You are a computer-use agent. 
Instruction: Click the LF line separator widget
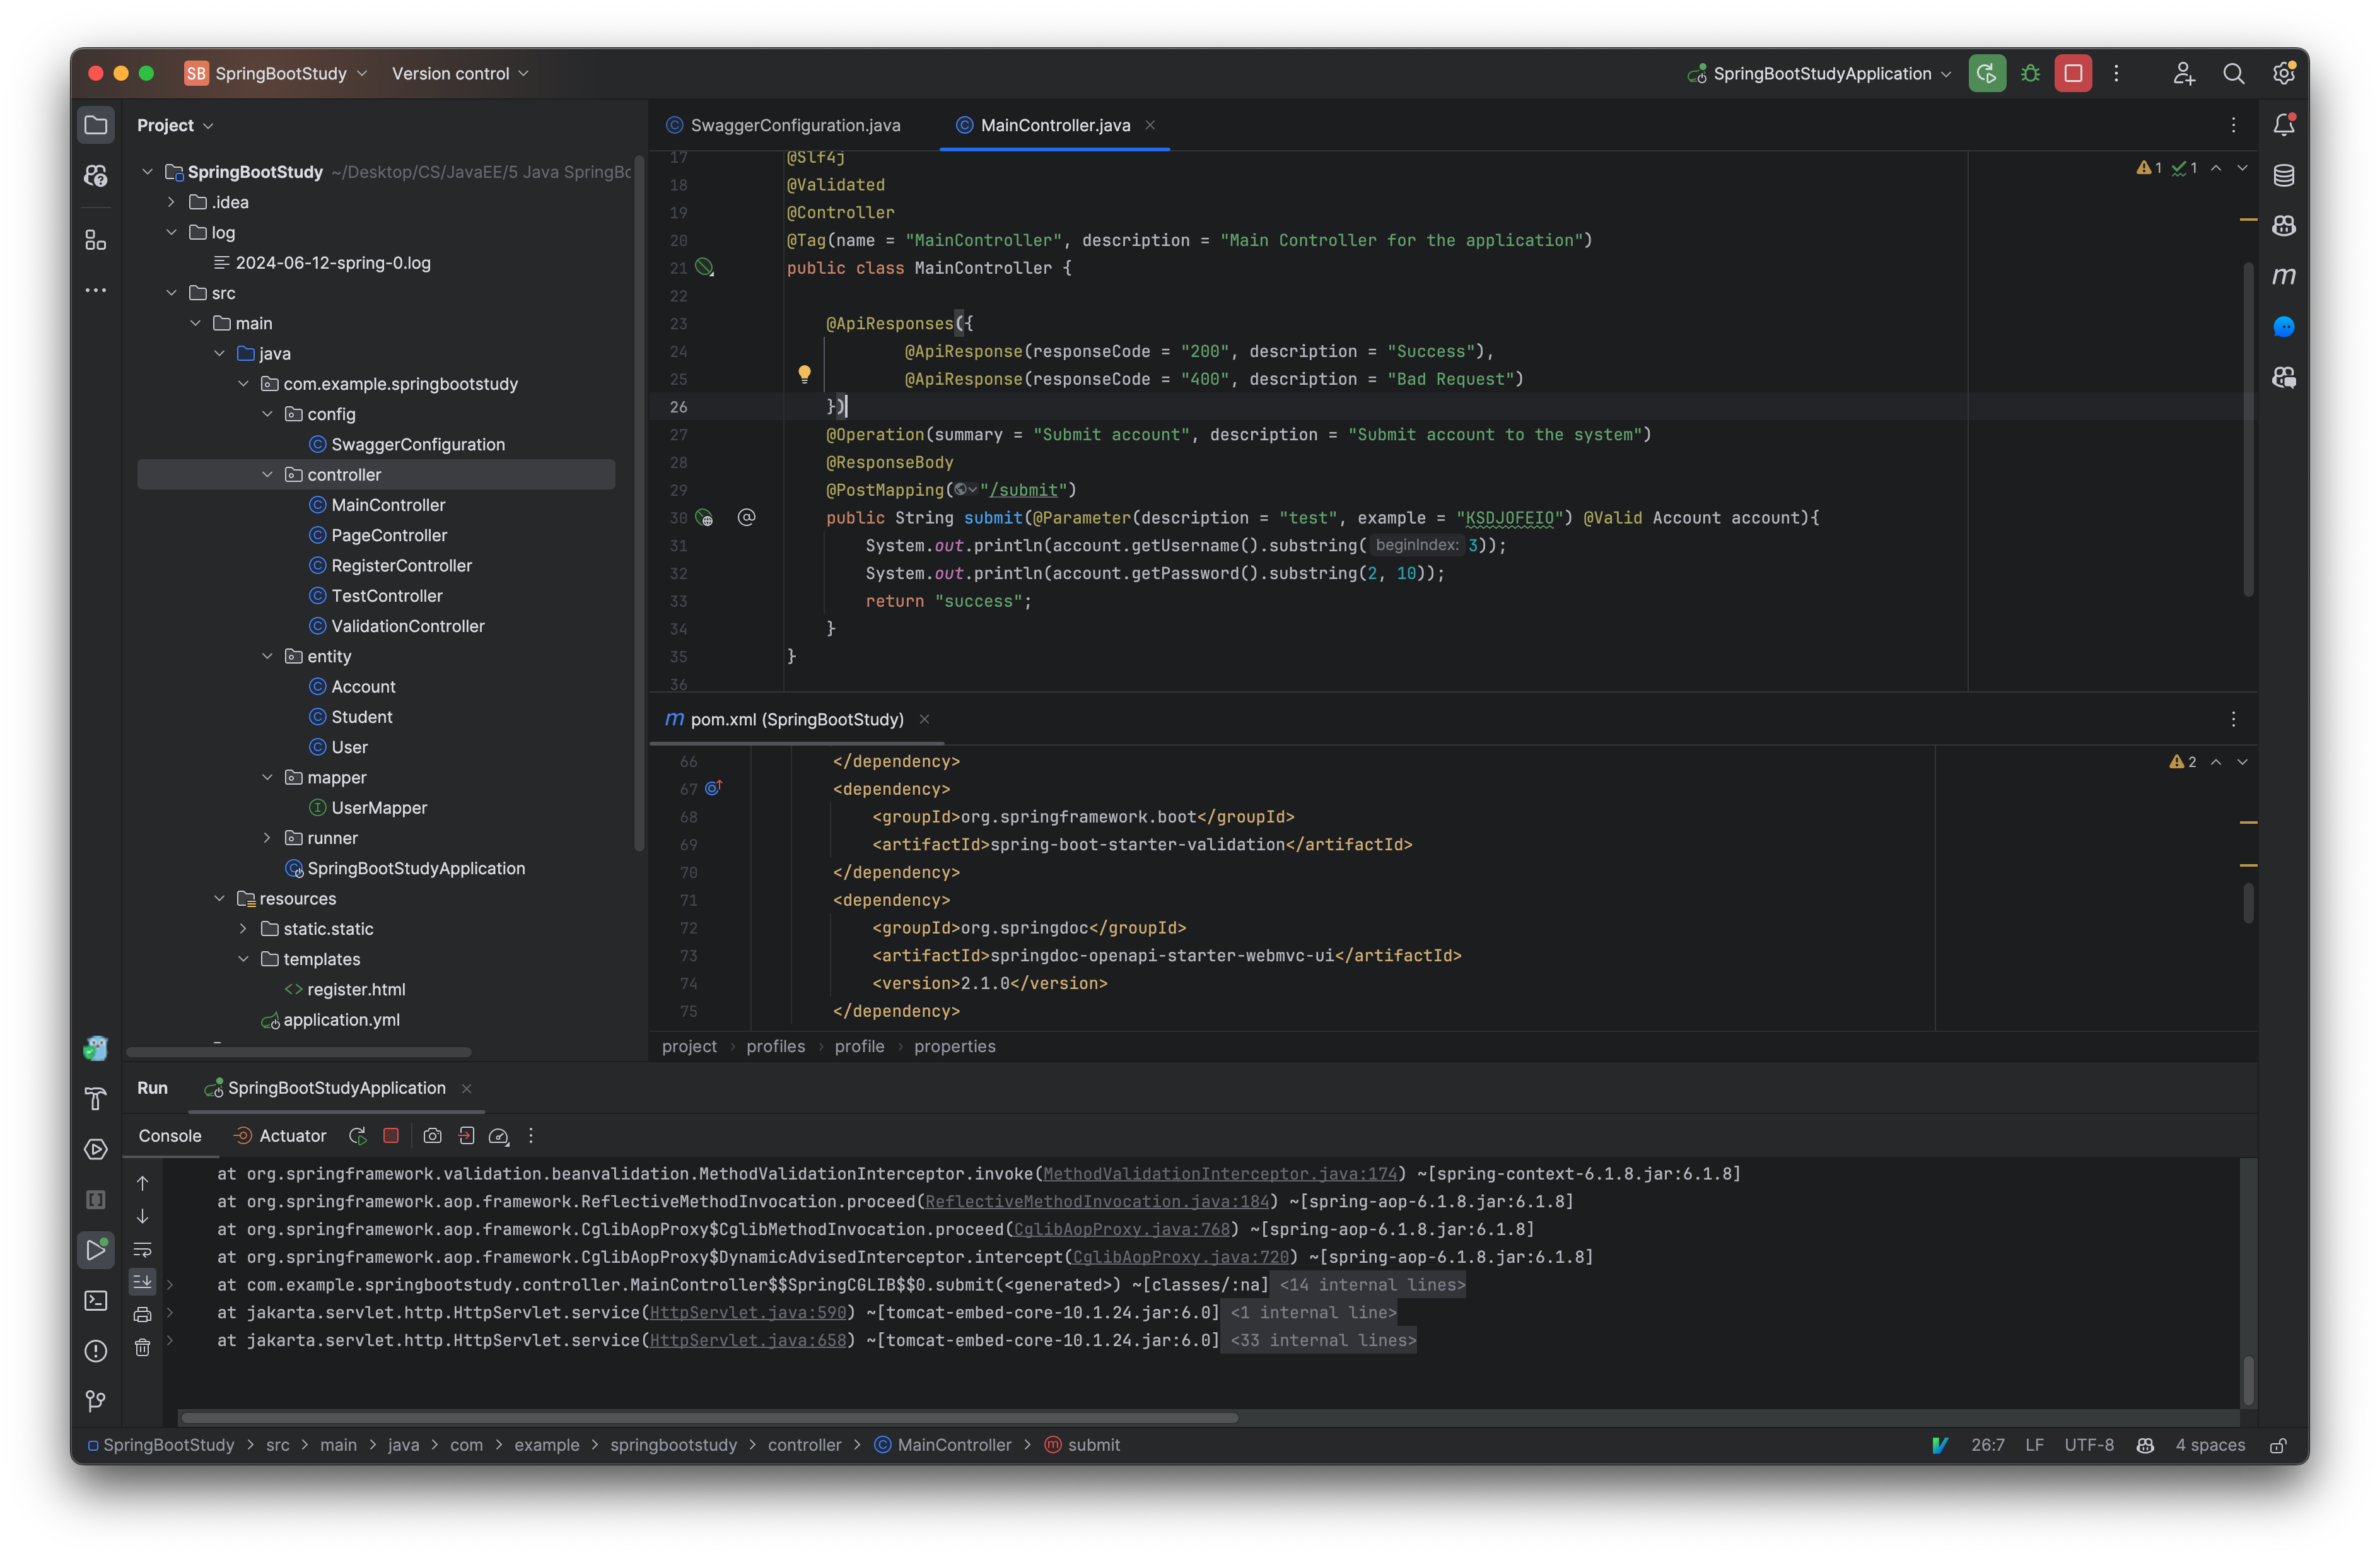click(x=2034, y=1445)
